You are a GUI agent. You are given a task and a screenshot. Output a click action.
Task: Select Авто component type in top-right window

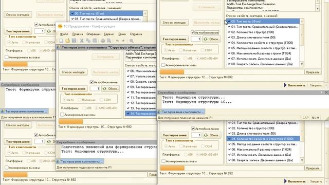[166, 50]
